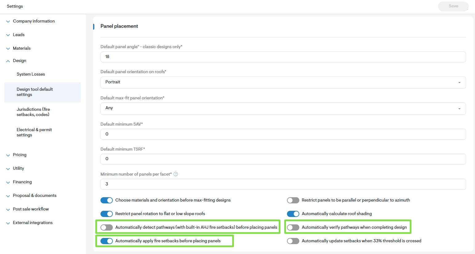Enable Automatically detect pathways before placing panels

pyautogui.click(x=107, y=227)
